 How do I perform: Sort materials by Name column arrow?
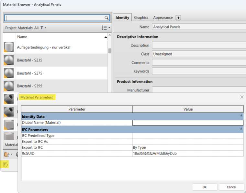[x=106, y=37]
